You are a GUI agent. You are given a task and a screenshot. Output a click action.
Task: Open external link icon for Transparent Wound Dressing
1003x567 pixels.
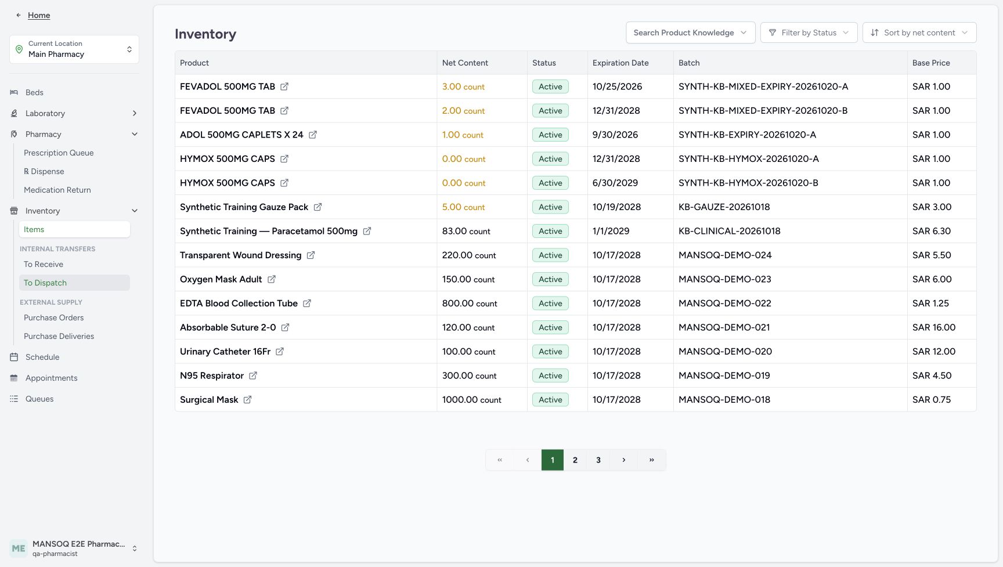(311, 255)
